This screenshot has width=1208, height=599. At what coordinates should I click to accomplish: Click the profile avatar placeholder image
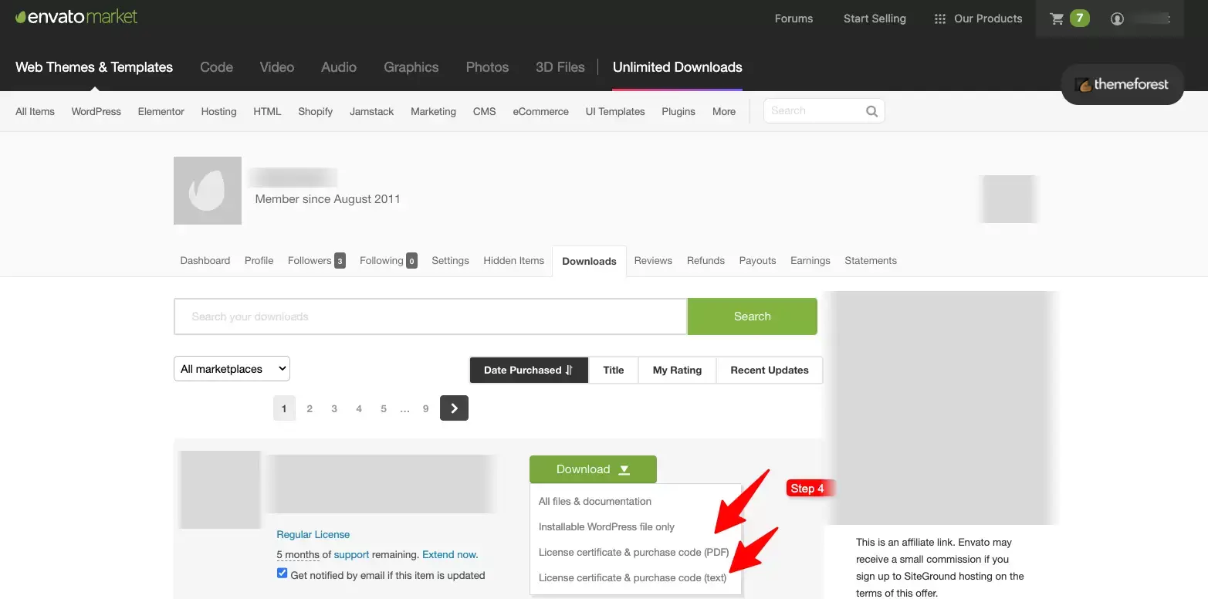click(208, 191)
